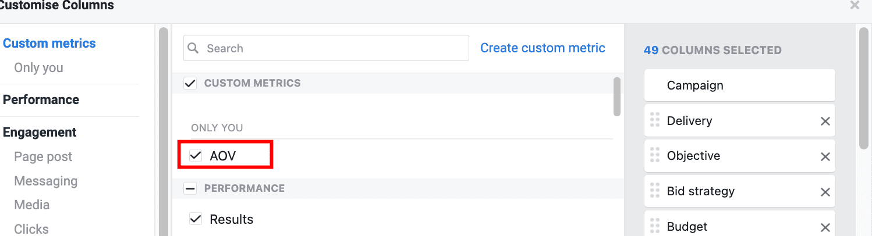Grab the Bid strategy drag handle

coord(655,191)
